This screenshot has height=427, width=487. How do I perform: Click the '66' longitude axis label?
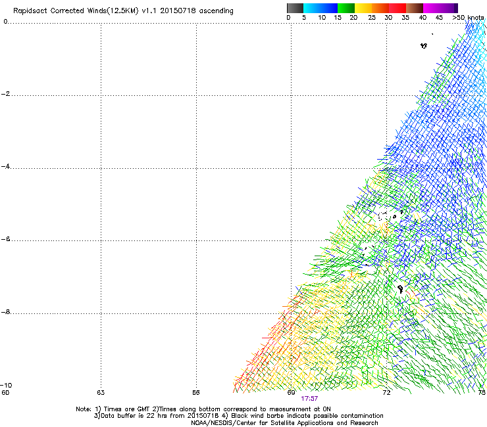pos(196,393)
